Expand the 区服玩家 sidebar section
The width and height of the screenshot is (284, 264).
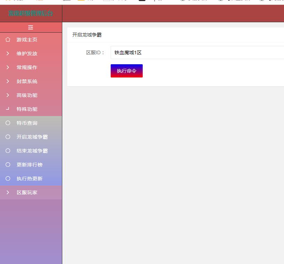27,192
